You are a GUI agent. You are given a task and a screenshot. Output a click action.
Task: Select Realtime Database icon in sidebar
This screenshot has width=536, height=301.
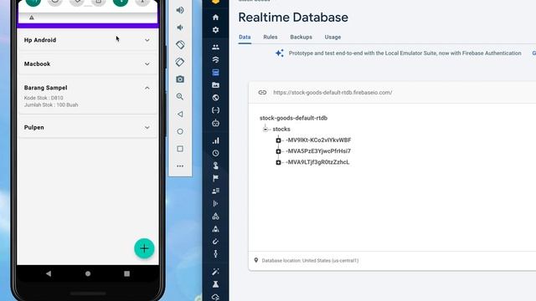(x=216, y=73)
